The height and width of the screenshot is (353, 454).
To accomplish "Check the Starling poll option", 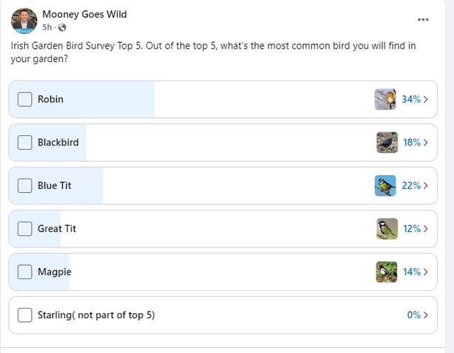I will 24,315.
